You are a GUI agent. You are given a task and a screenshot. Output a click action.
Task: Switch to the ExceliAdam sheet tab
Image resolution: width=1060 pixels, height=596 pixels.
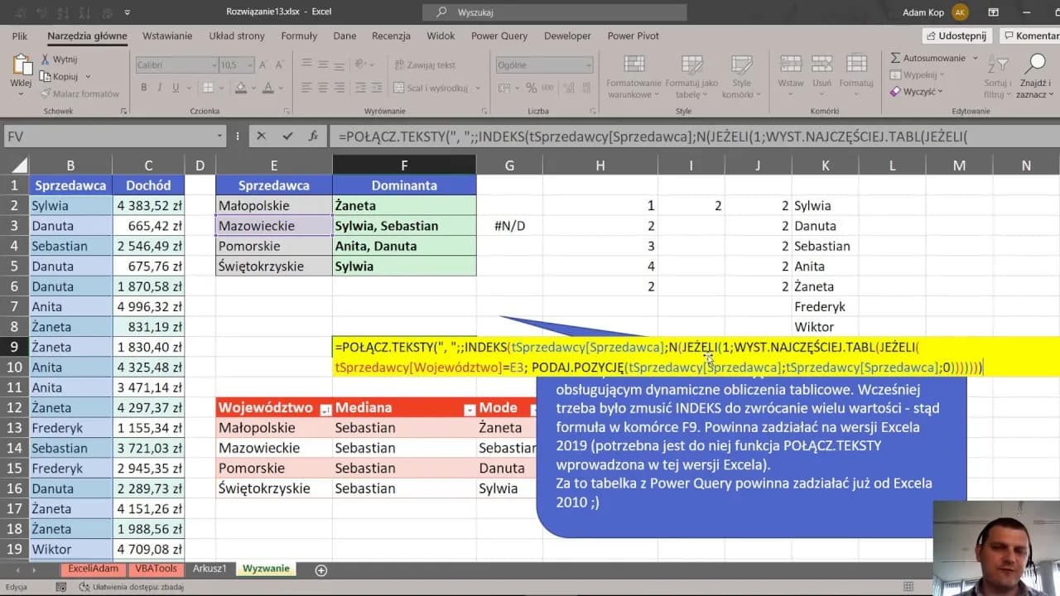94,569
